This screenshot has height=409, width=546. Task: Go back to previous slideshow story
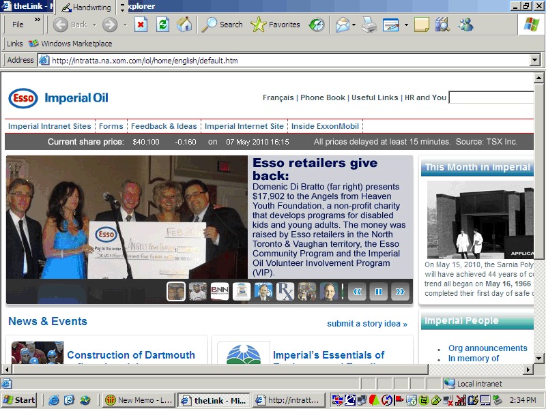tap(356, 292)
